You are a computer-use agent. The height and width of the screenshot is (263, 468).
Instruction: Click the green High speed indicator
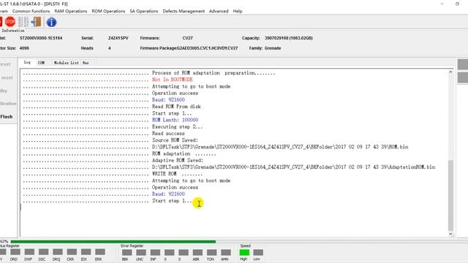244,253
